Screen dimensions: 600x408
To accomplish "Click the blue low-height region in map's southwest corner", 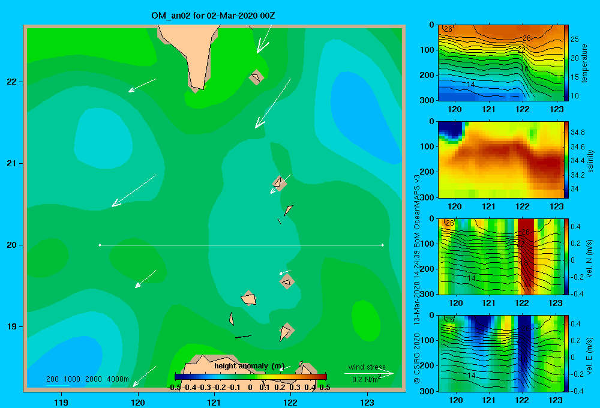I will (67, 362).
